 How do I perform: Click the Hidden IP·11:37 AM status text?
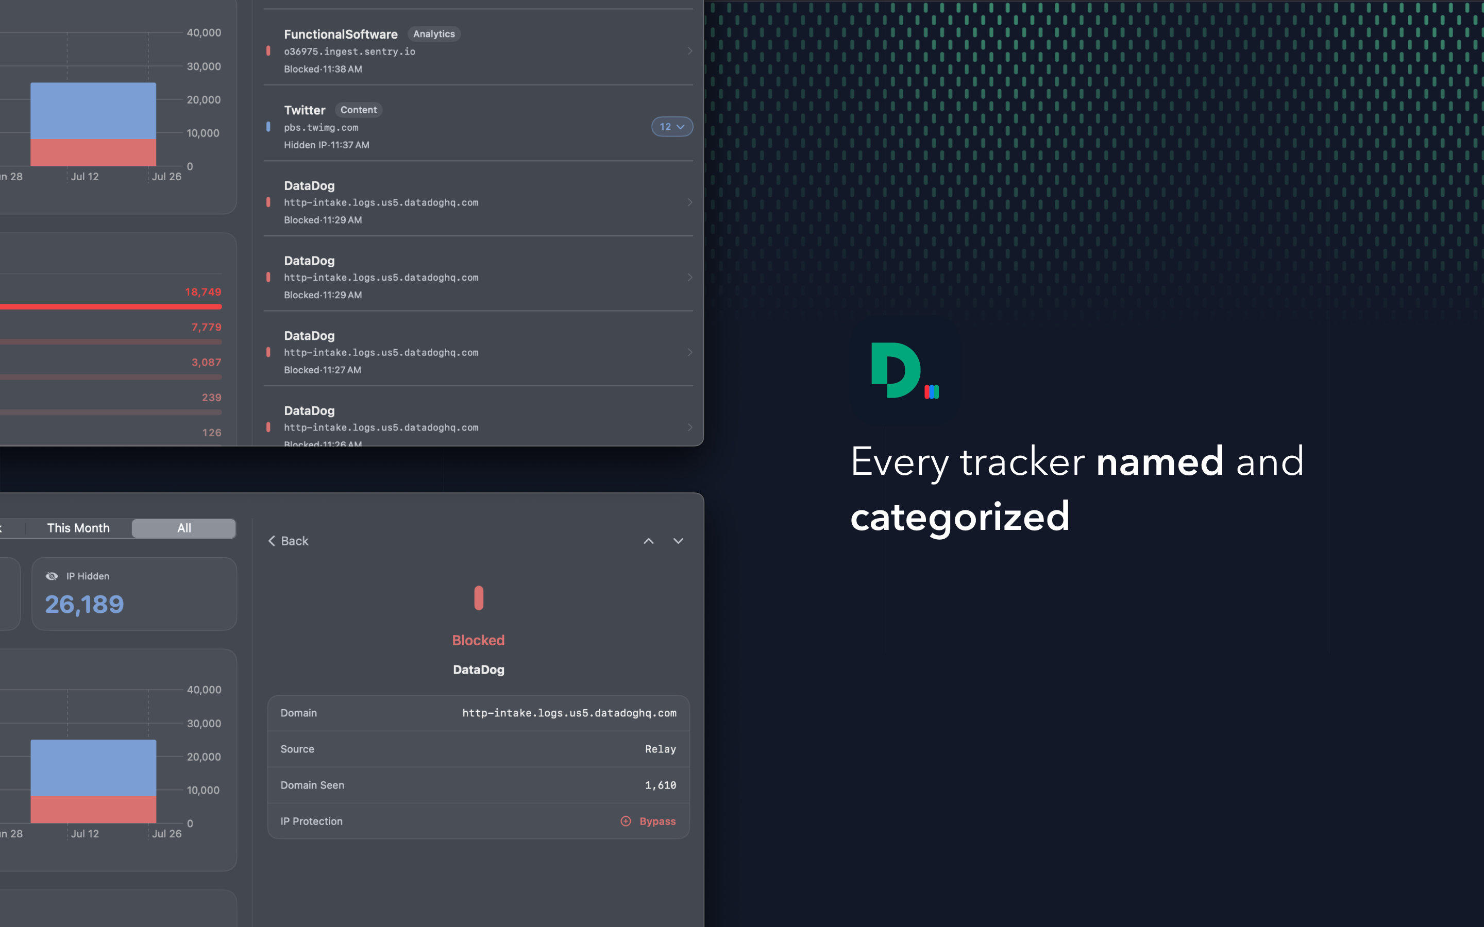pyautogui.click(x=326, y=145)
